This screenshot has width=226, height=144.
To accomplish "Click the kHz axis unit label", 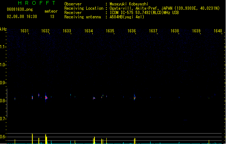I will (3, 29).
